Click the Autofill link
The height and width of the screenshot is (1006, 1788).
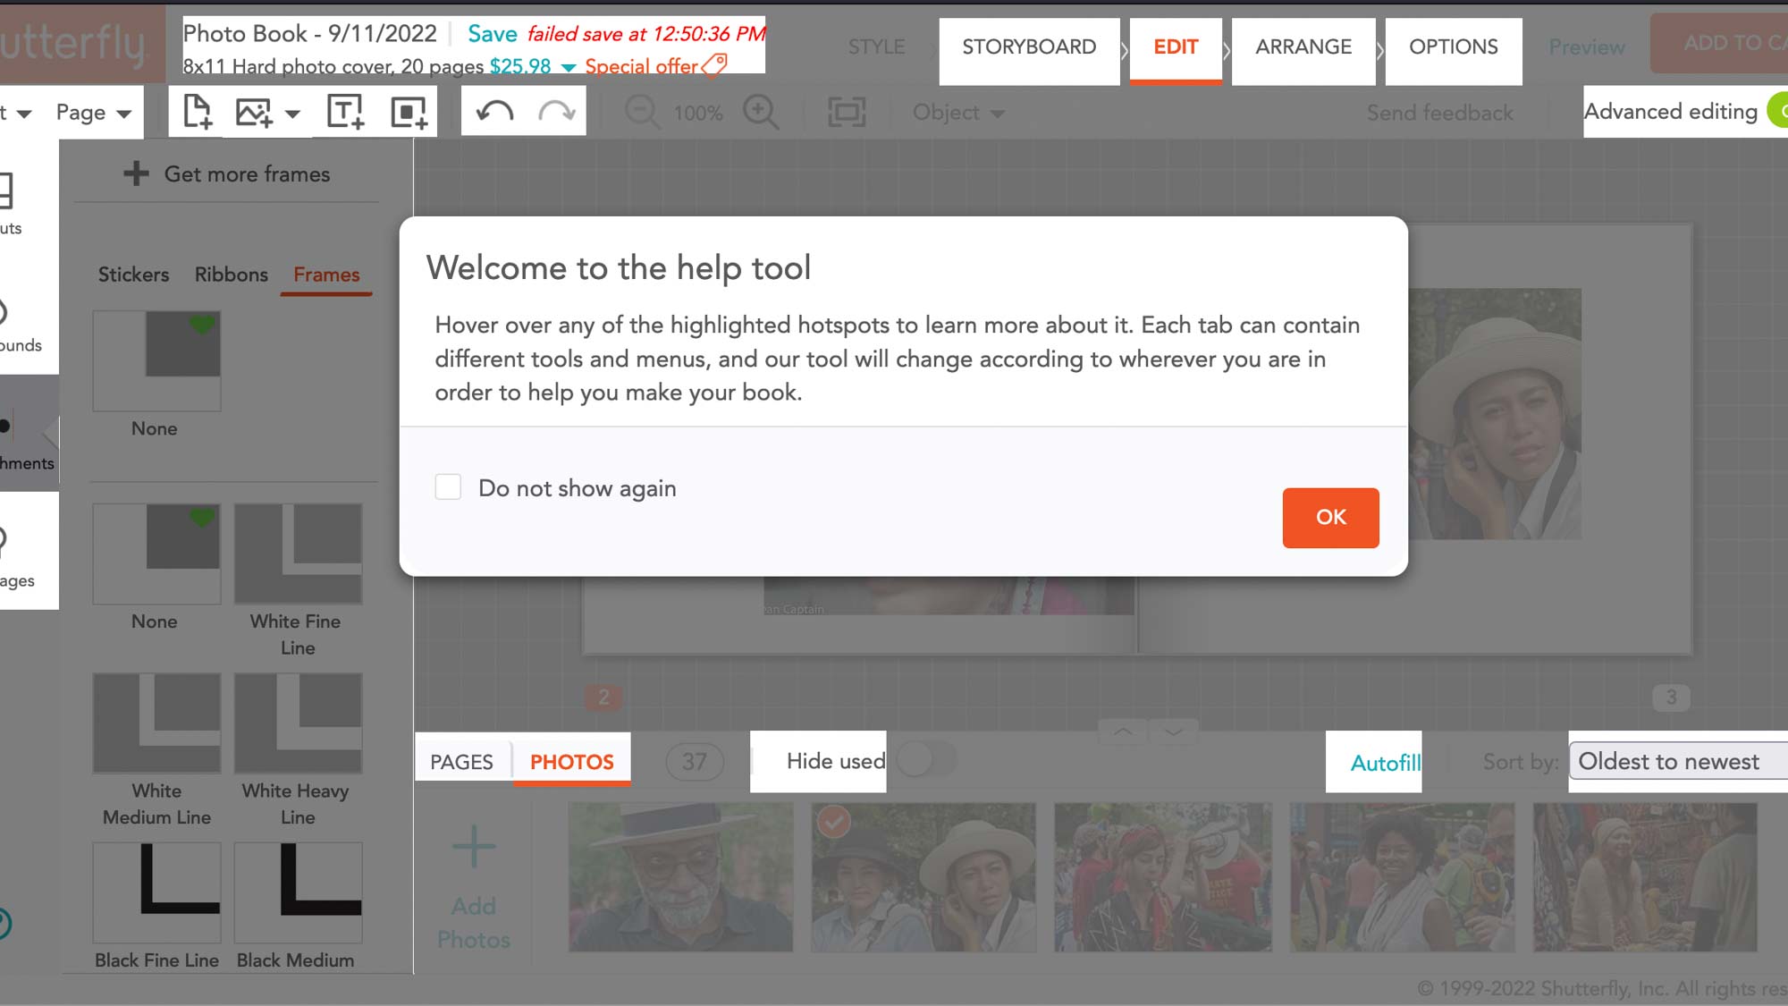(x=1387, y=763)
